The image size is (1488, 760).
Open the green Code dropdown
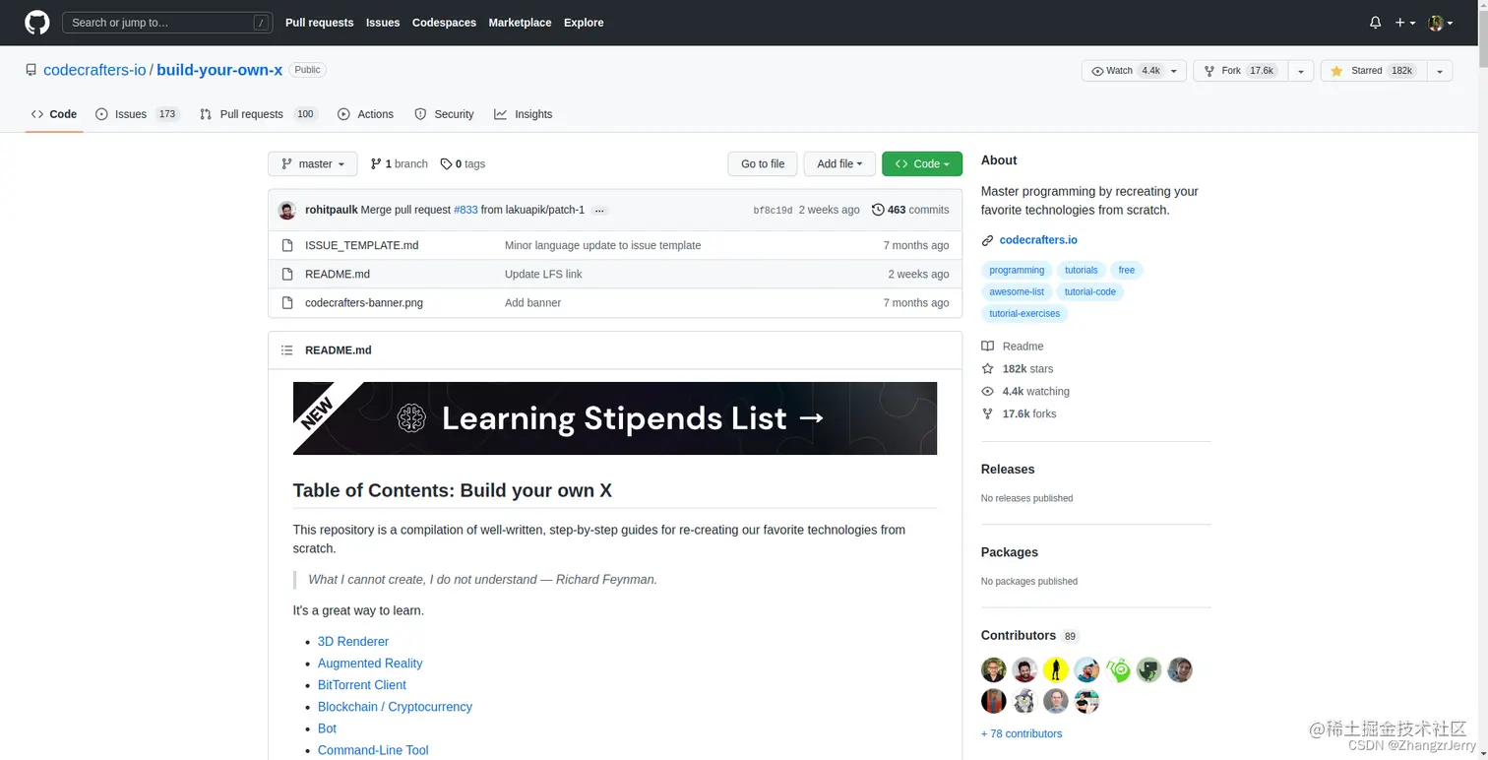[x=922, y=163]
